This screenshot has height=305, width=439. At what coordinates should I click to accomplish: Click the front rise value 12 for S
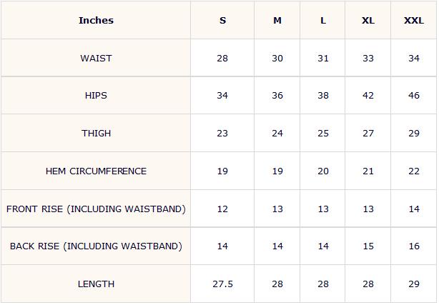click(222, 209)
